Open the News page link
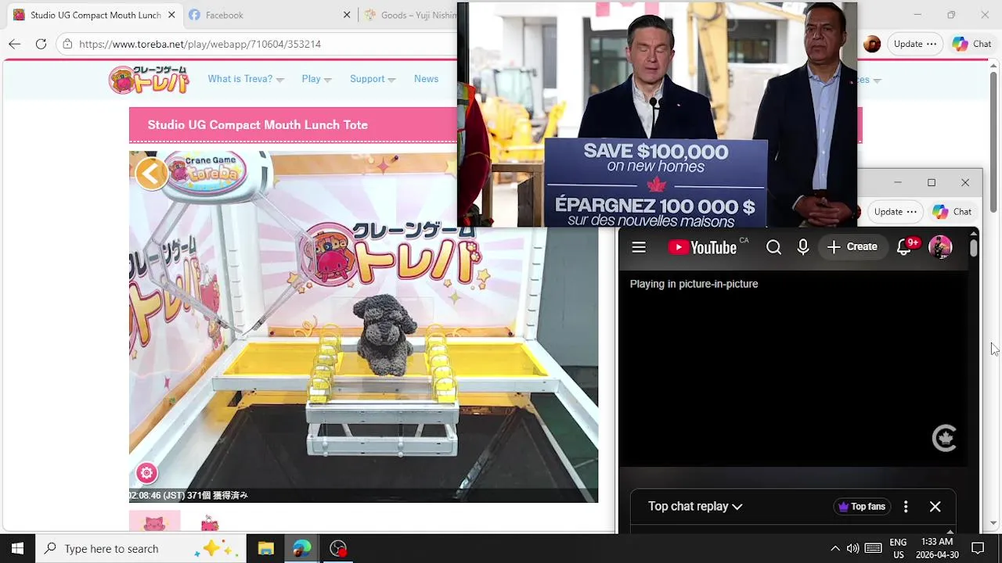 coord(426,79)
